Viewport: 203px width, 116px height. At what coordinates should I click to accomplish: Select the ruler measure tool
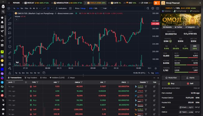[10, 53]
